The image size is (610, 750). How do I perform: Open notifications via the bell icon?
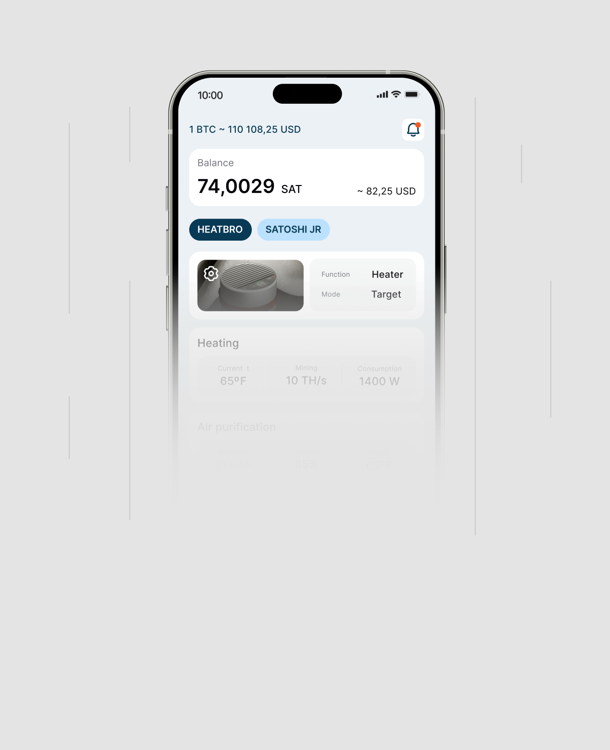click(413, 129)
